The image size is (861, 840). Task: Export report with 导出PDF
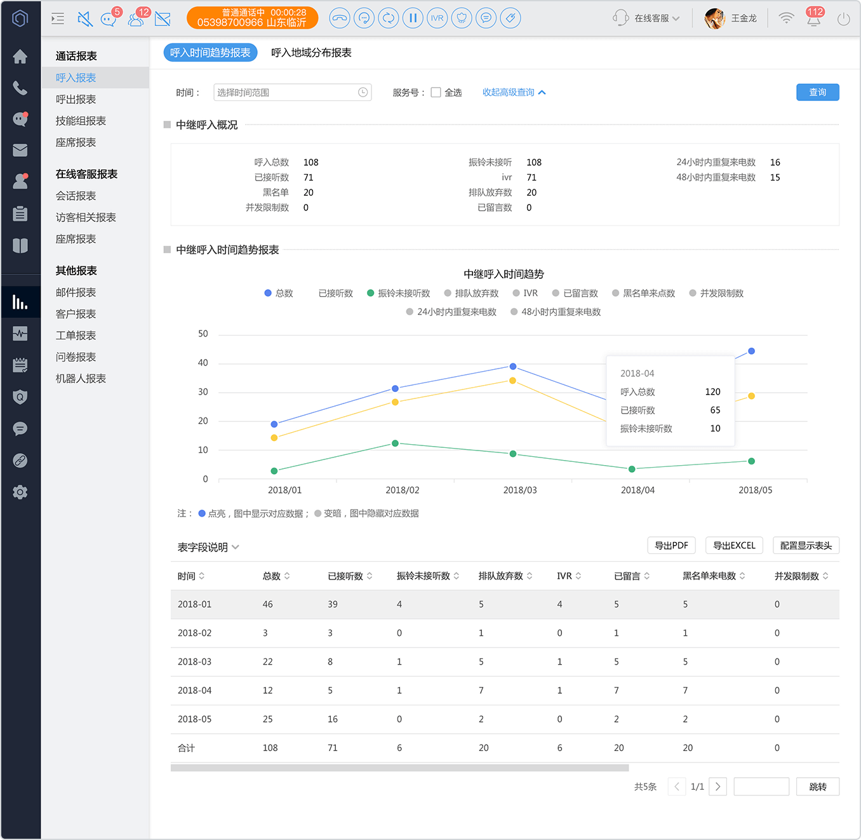pyautogui.click(x=671, y=545)
